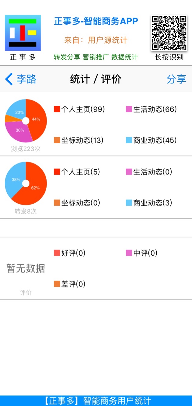Image resolution: width=192 pixels, height=406 pixels.
Task: Click the browse views pie chart
Action: [x=26, y=121]
